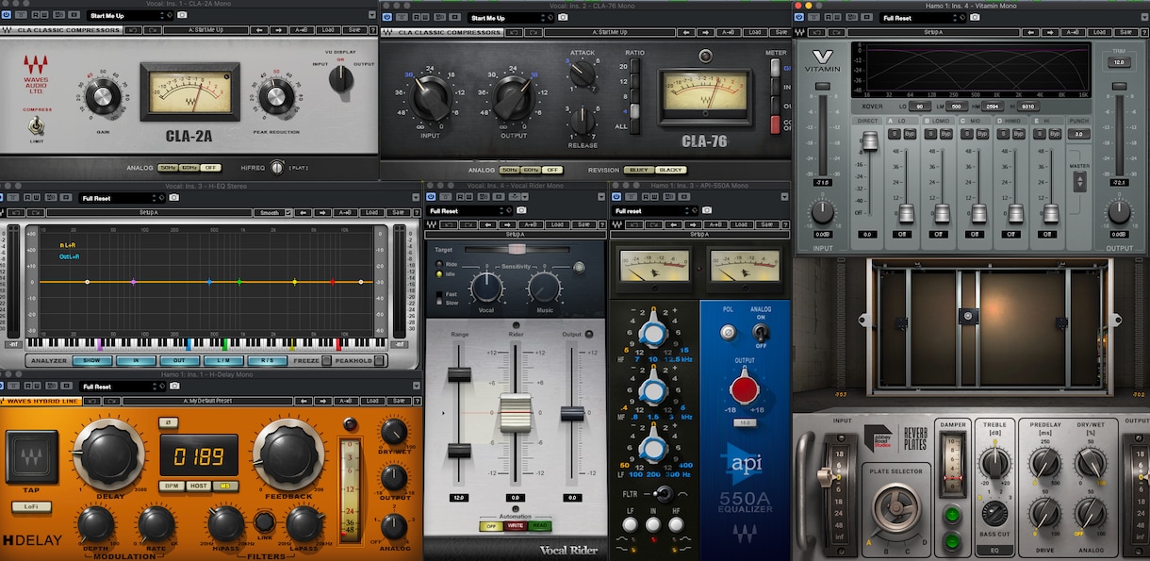Select the BLACKY revision on the CLA-76
The width and height of the screenshot is (1150, 561).
(x=671, y=170)
